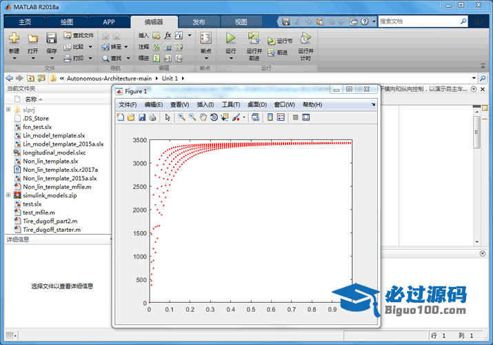Screen dimensions: 493x345
Task: Open the brush color dropdown arrow
Action: tap(244, 117)
